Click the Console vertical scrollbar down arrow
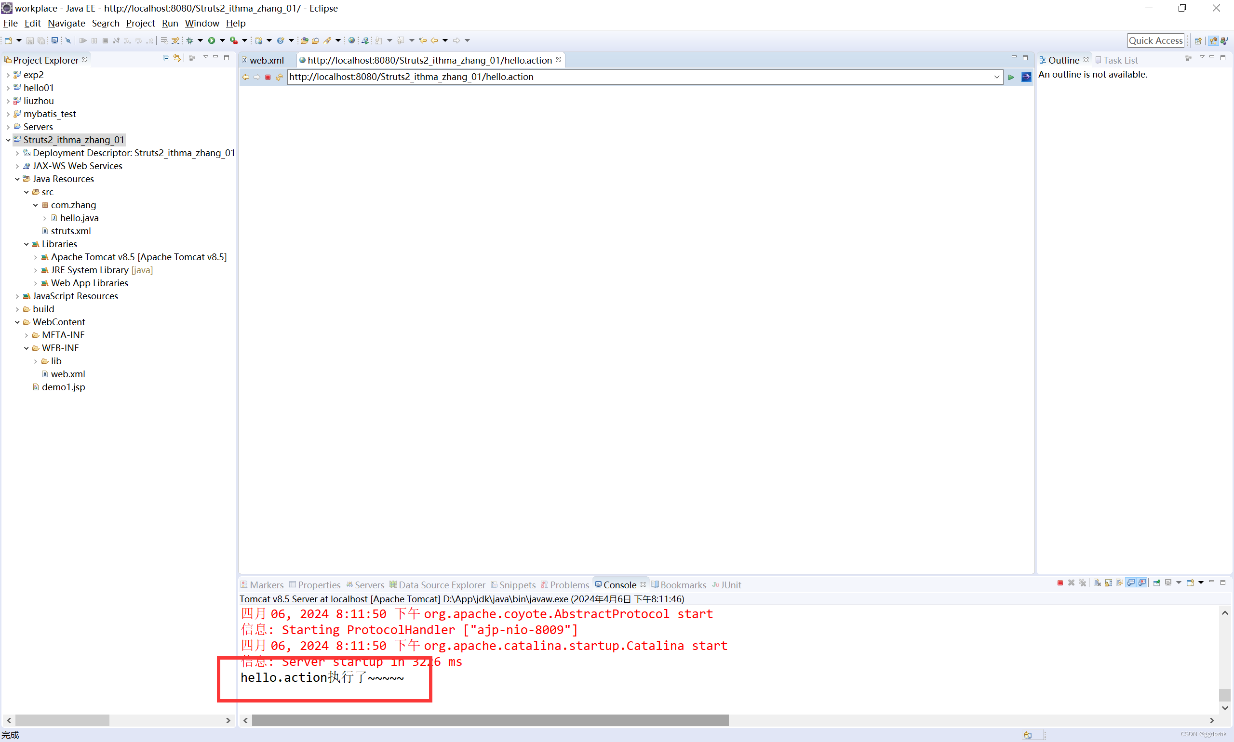 (1224, 707)
